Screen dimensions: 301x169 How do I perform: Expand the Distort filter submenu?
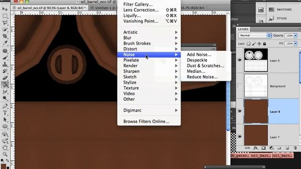click(x=149, y=49)
